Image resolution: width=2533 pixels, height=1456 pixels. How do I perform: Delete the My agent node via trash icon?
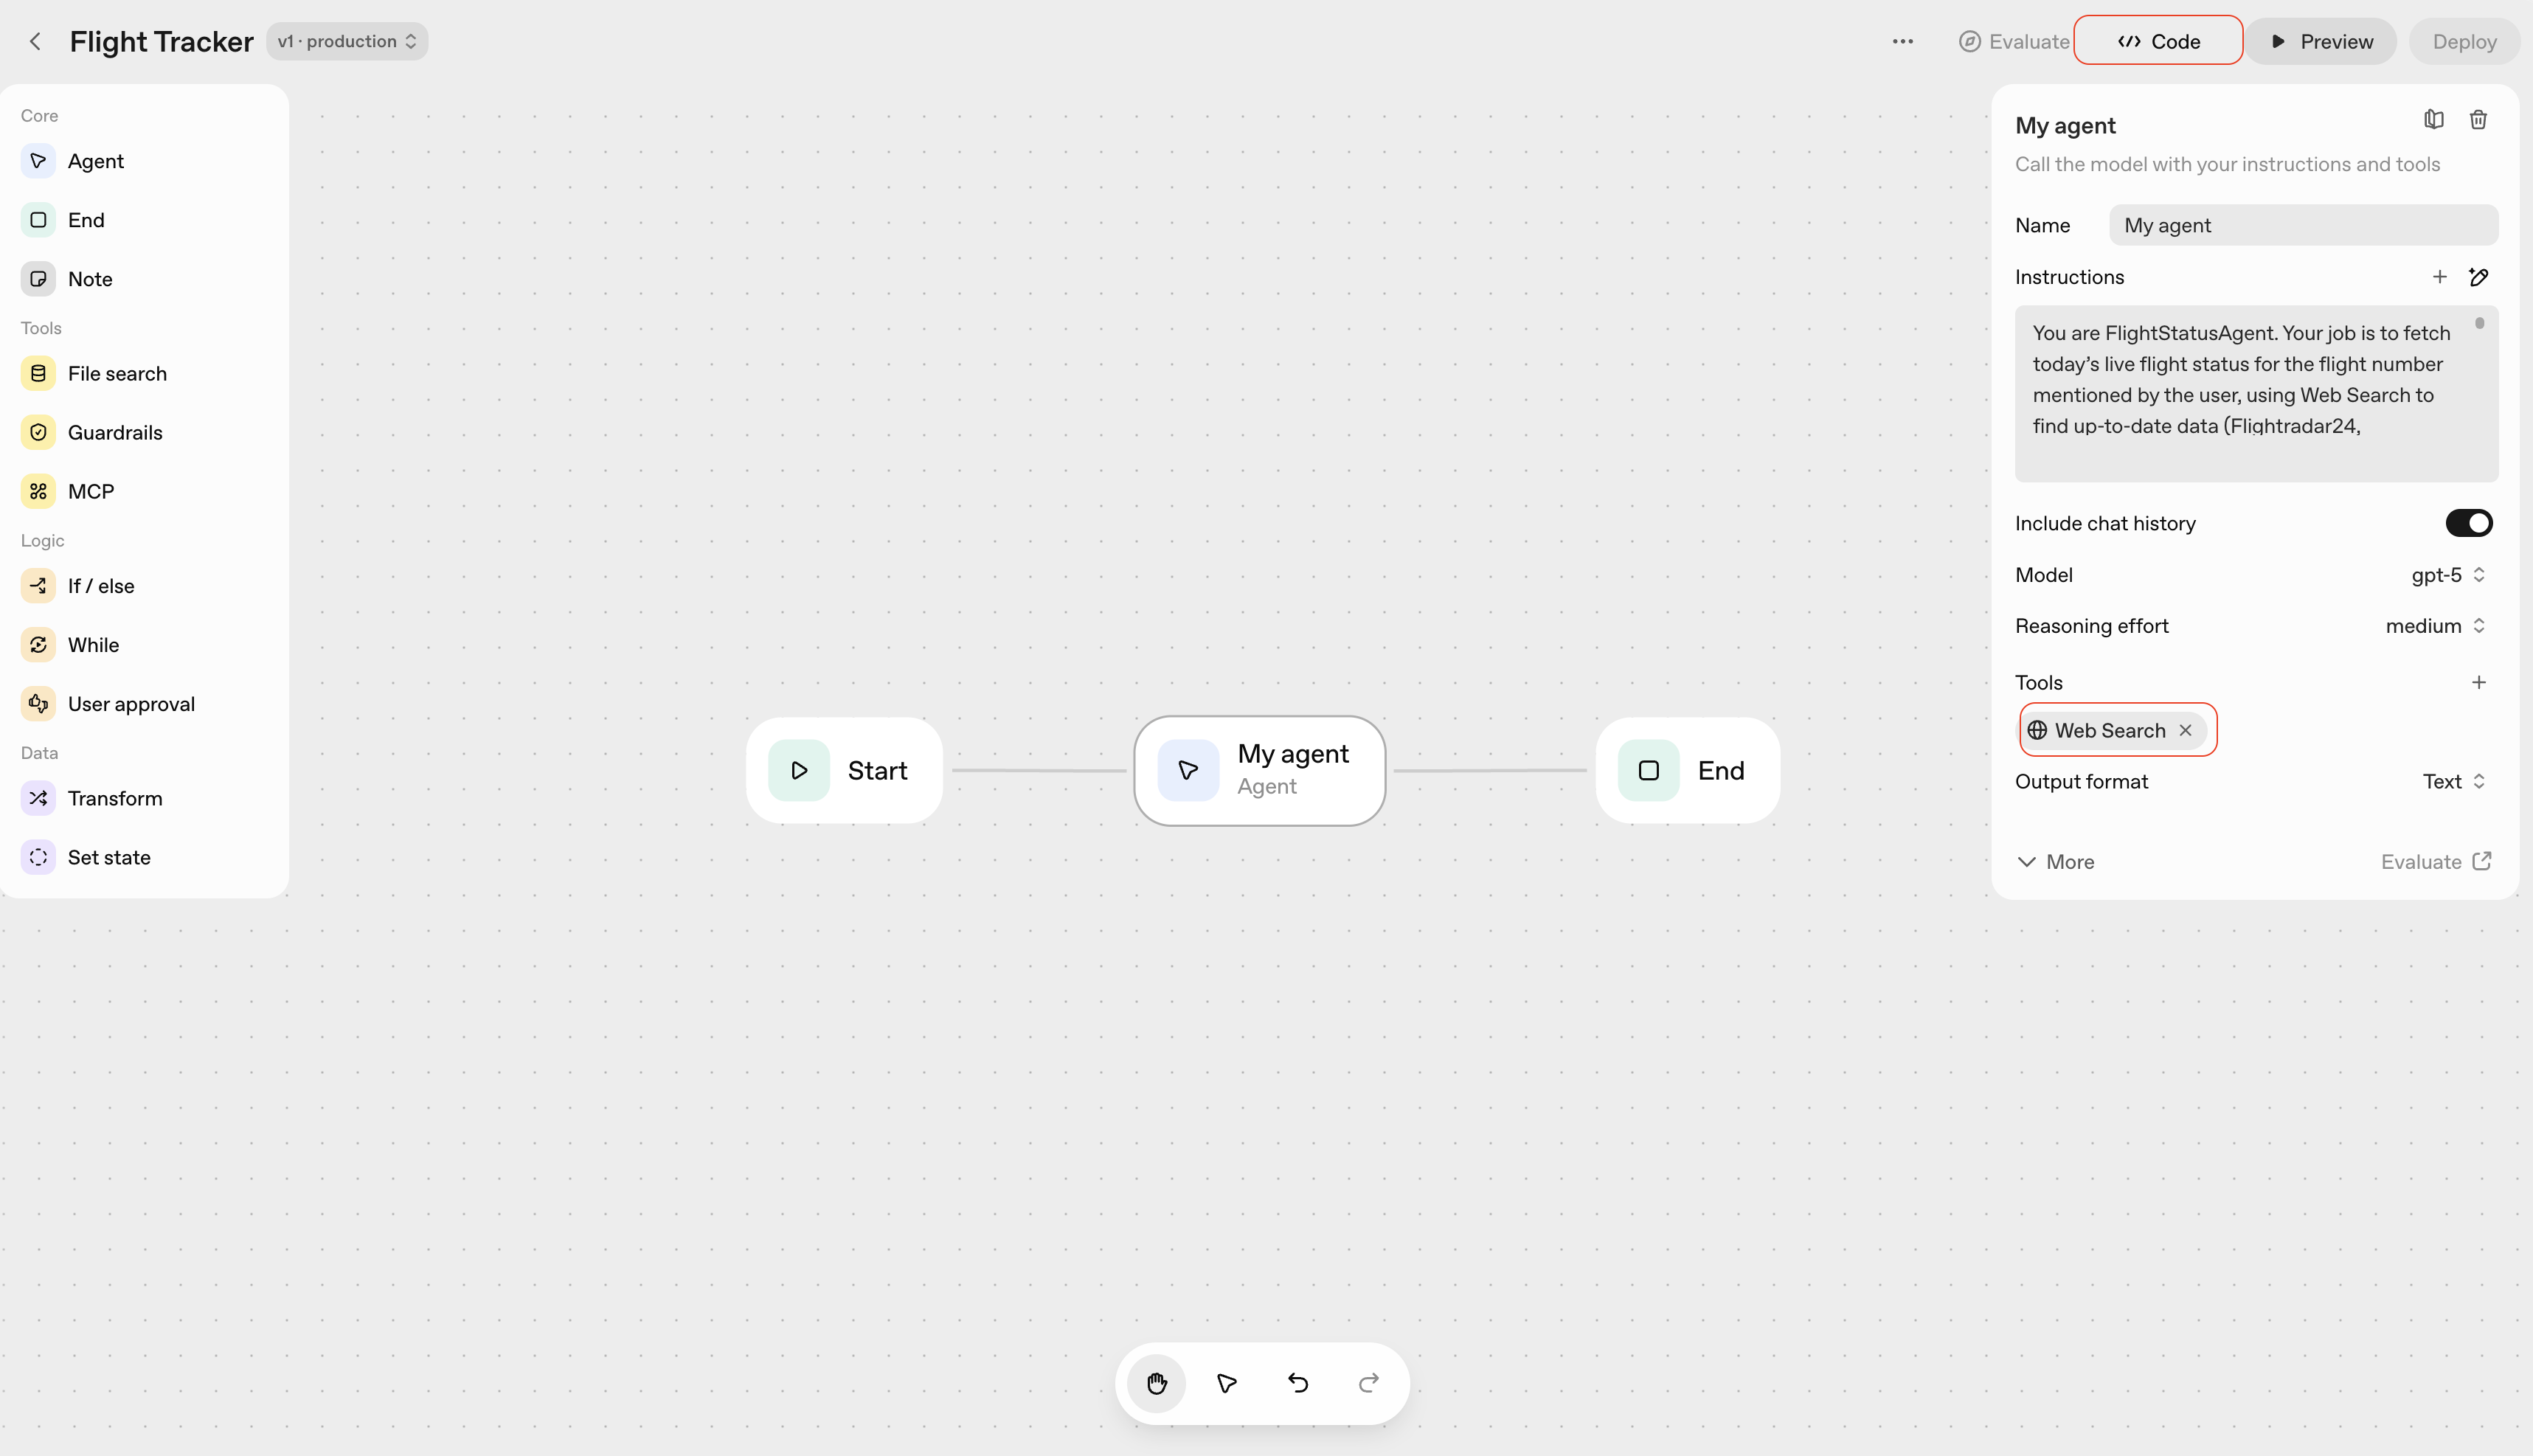pyautogui.click(x=2478, y=119)
